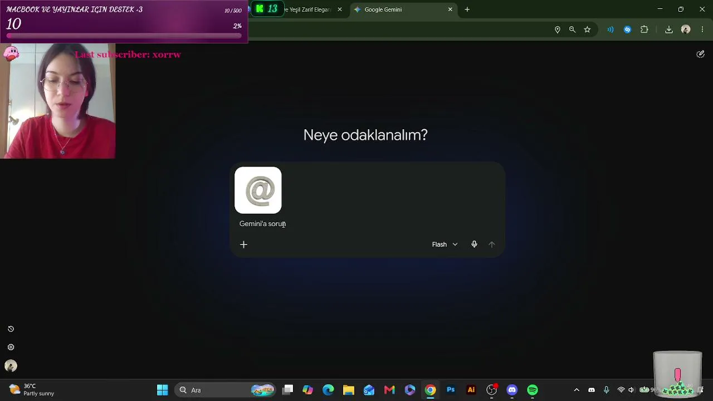Show hidden system tray icons

coord(577,390)
